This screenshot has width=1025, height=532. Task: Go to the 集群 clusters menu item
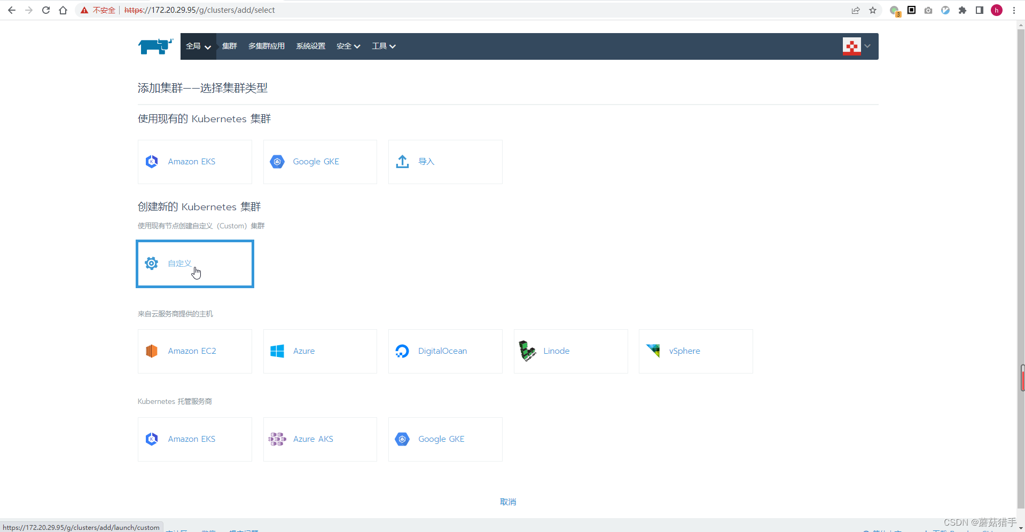(230, 46)
